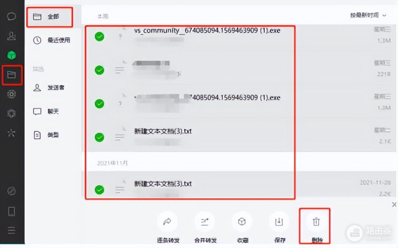Expand the sort by latest time dropdown
The width and height of the screenshot is (398, 248).
(368, 15)
